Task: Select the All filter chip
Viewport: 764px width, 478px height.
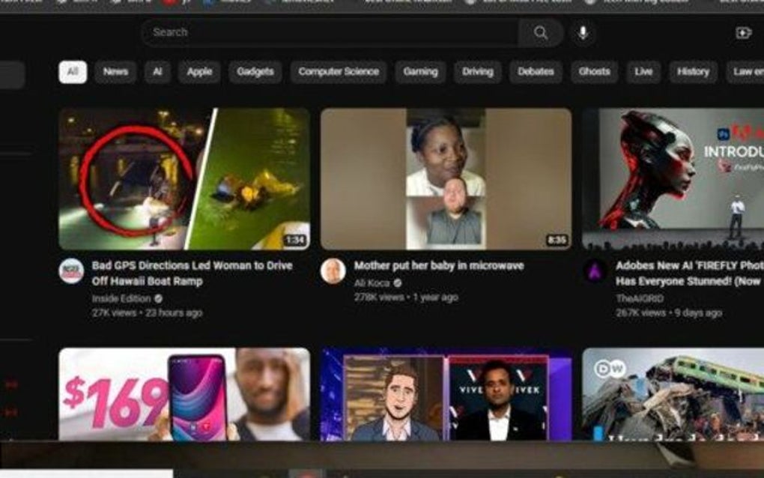Action: [x=73, y=72]
